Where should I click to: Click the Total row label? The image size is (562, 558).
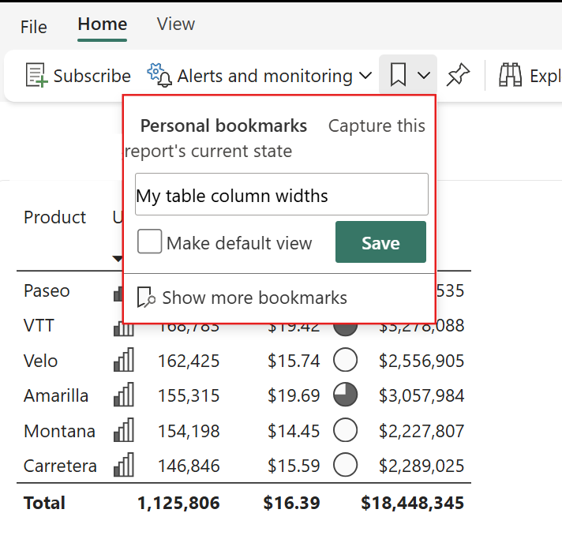(44, 503)
